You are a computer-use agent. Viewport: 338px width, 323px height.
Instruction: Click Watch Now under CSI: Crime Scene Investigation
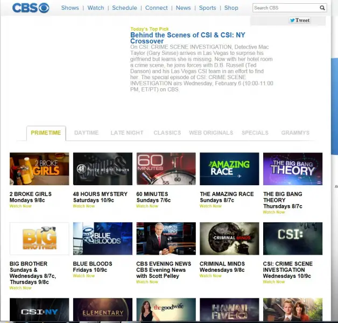pyautogui.click(x=274, y=282)
